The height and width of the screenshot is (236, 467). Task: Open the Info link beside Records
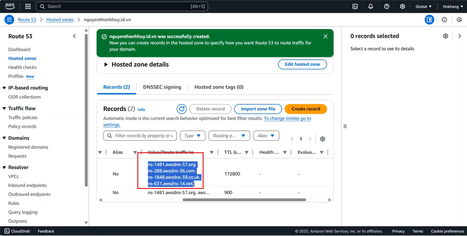(141, 109)
